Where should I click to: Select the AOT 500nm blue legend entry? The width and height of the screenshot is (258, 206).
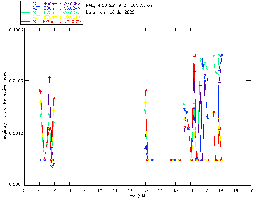[51, 8]
